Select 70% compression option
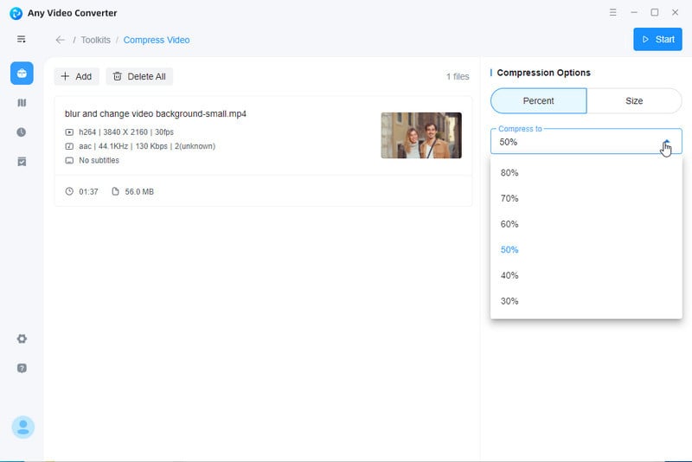The width and height of the screenshot is (692, 462). tap(586, 199)
